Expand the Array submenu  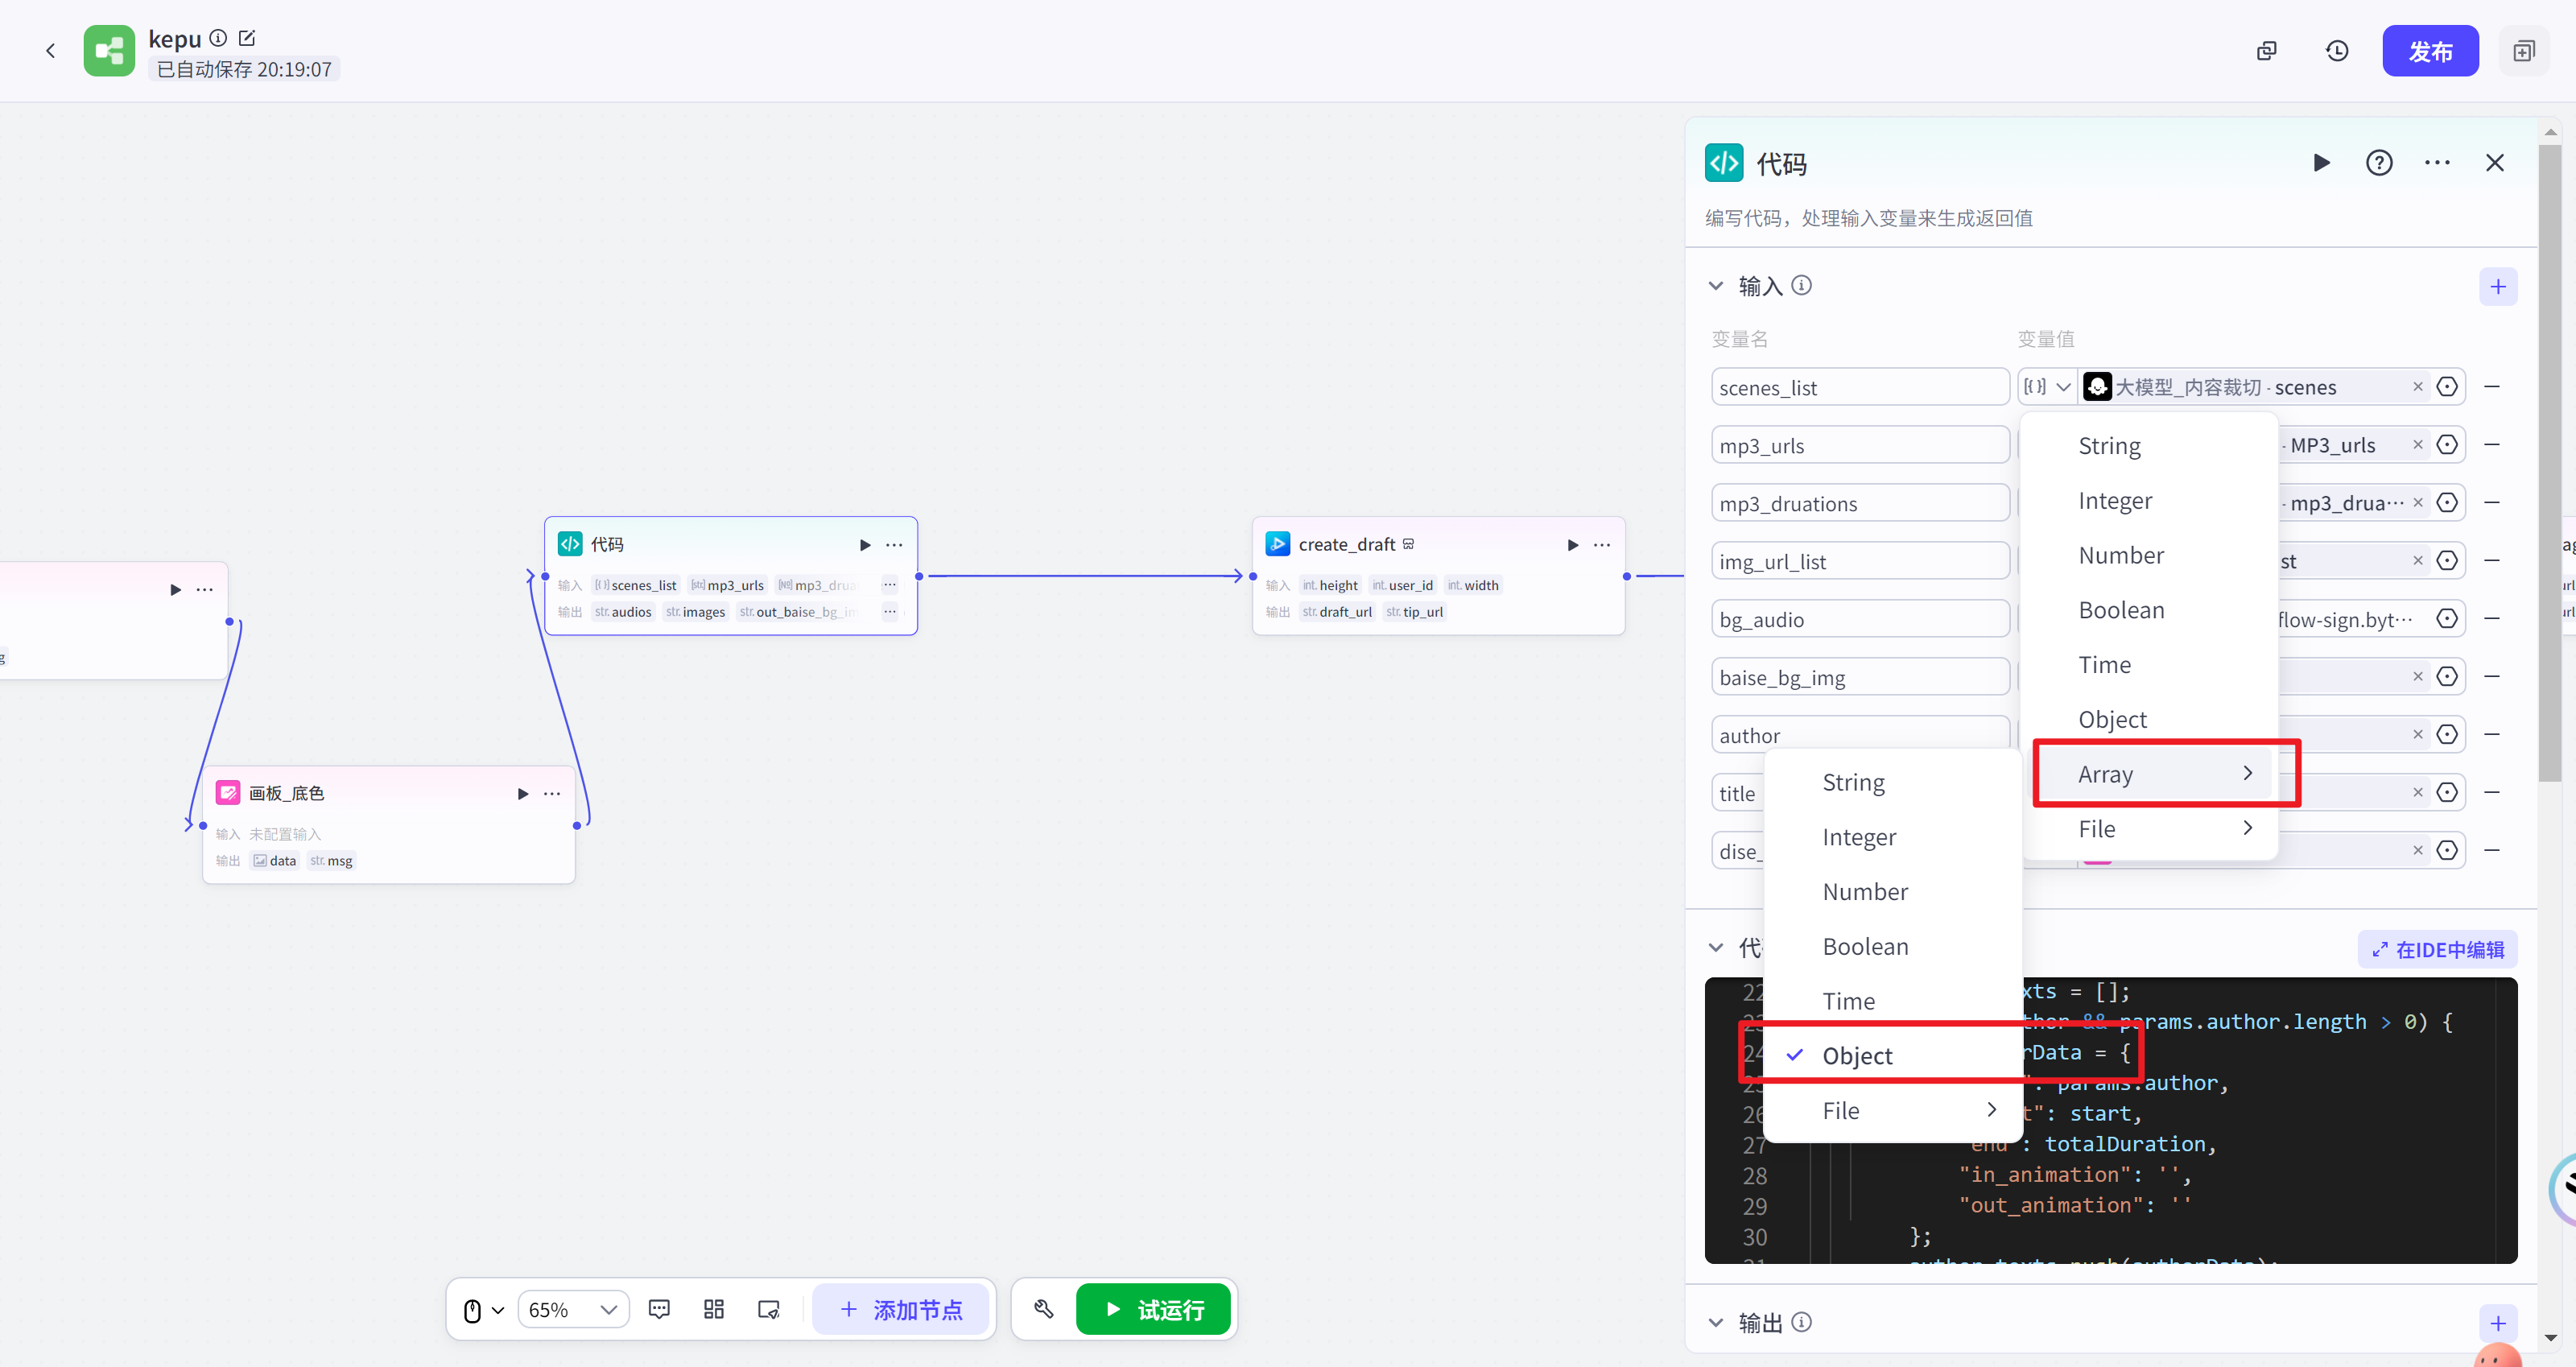[2149, 774]
